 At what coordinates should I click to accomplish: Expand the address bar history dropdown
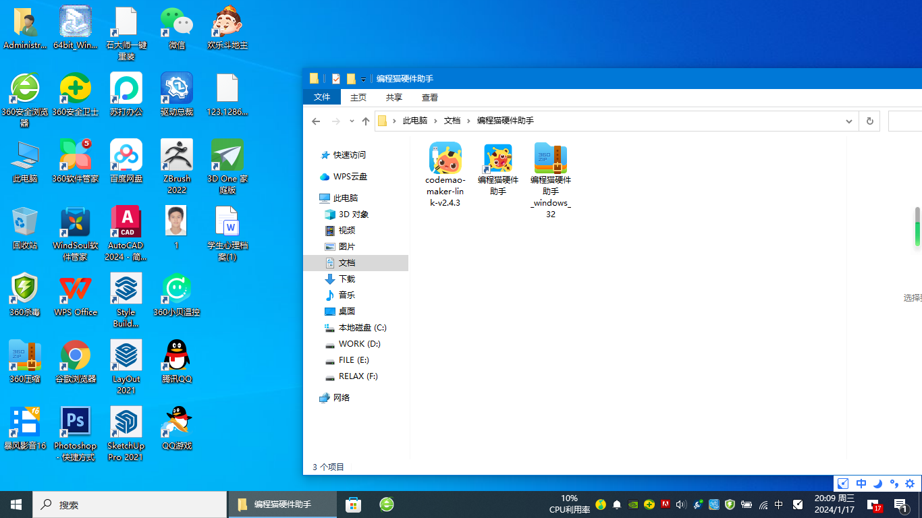pos(849,121)
